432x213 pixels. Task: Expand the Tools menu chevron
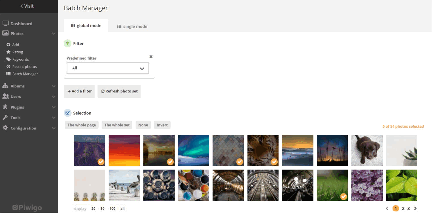[54, 118]
